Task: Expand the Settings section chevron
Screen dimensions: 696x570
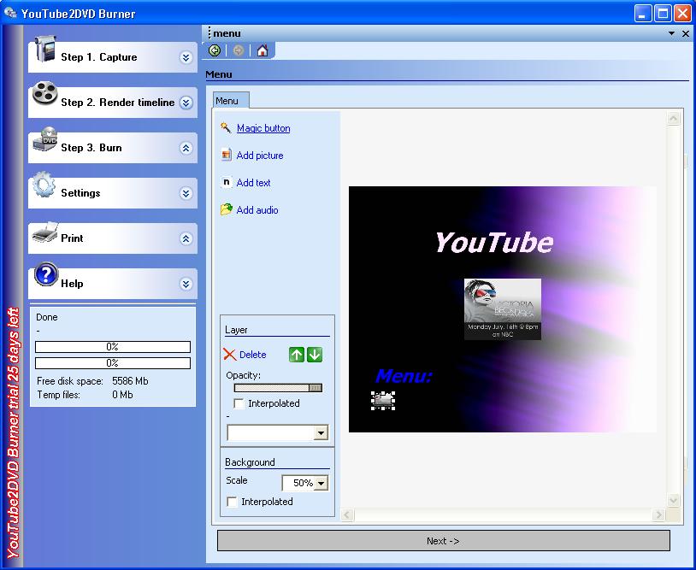Action: click(x=186, y=193)
